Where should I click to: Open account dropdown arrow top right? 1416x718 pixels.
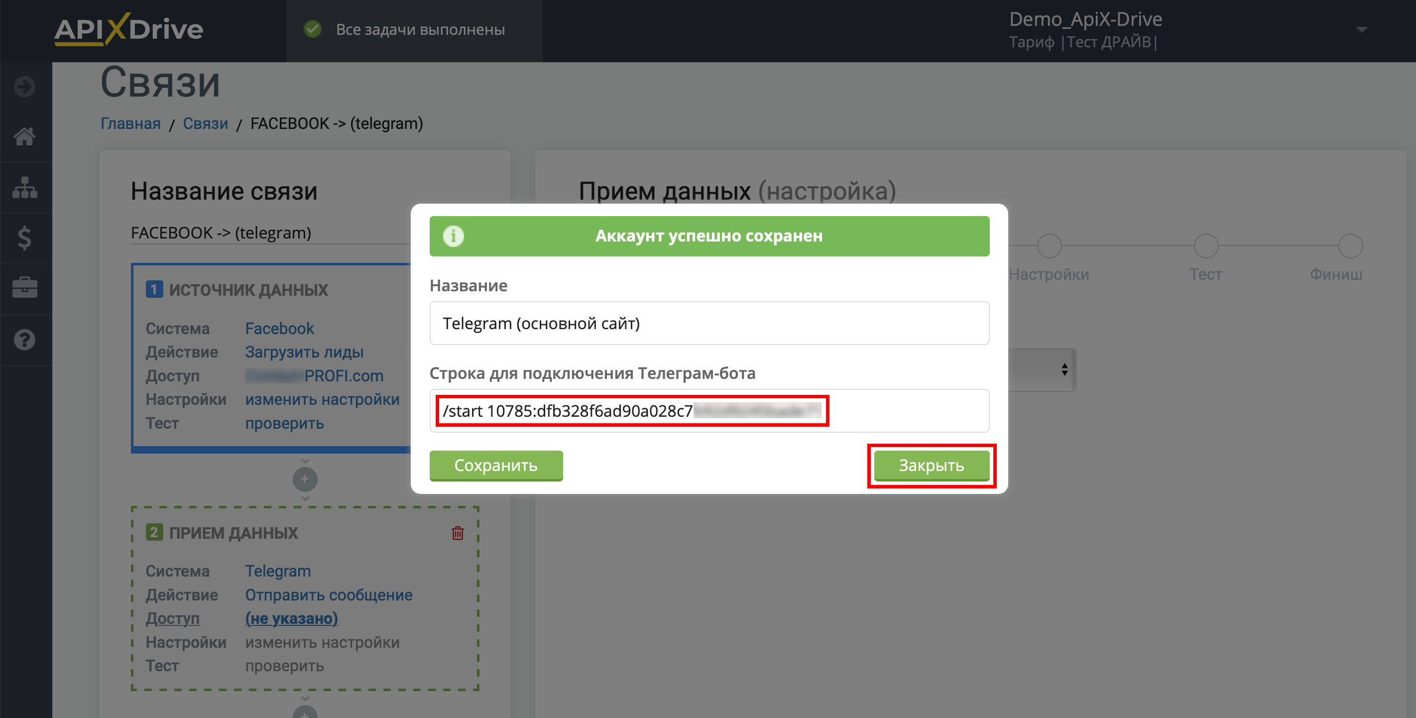click(1361, 30)
